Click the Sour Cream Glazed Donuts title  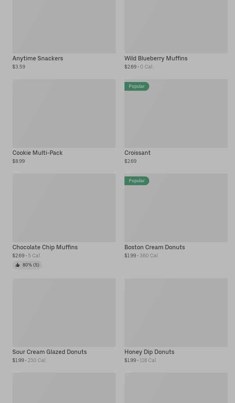pyautogui.click(x=50, y=352)
